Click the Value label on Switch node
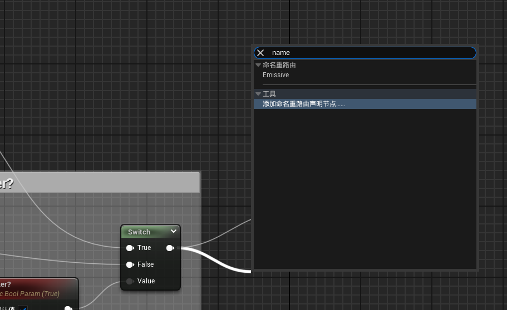The height and width of the screenshot is (310, 507). click(x=146, y=281)
